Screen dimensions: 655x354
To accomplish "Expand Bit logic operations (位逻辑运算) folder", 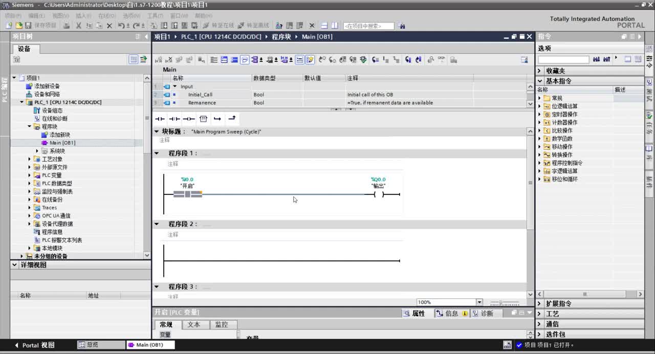I will click(x=539, y=106).
